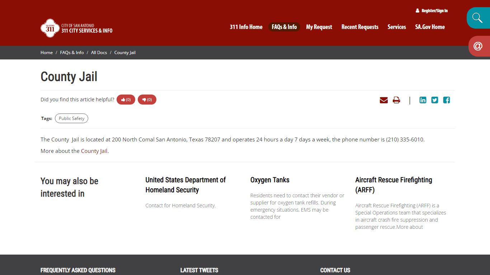Open the FAQs & Info menu item
The image size is (490, 275).
click(x=284, y=27)
